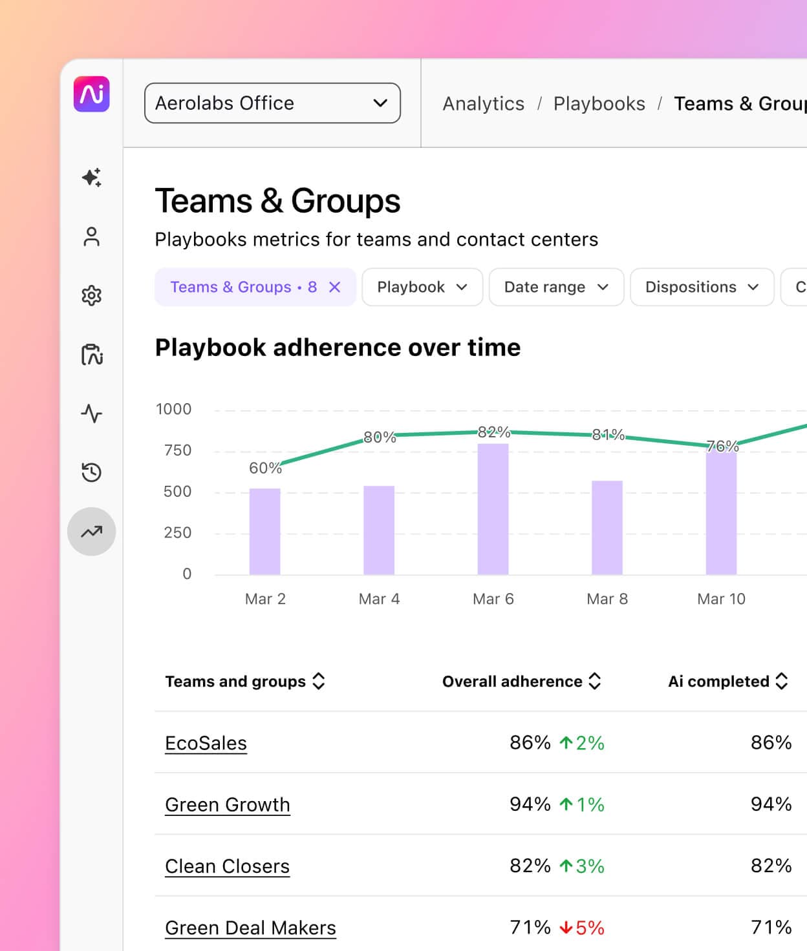Go to Playbooks breadcrumb
This screenshot has width=807, height=951.
(x=599, y=103)
